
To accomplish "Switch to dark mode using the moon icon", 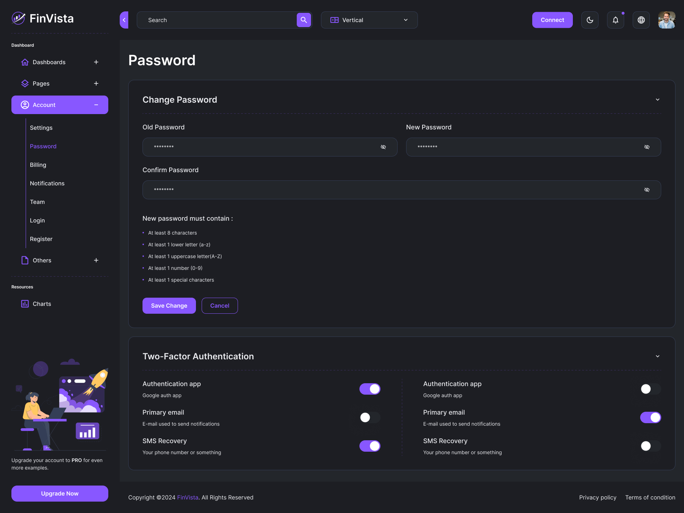I will 590,20.
